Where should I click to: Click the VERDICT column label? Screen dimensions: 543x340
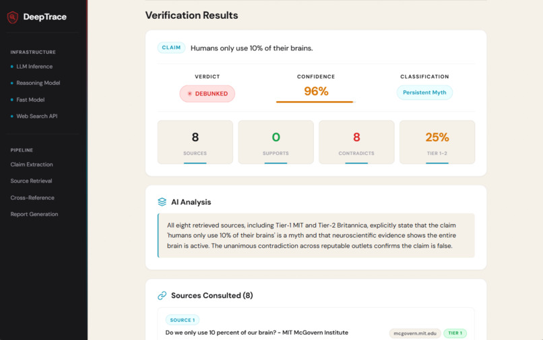[207, 77]
